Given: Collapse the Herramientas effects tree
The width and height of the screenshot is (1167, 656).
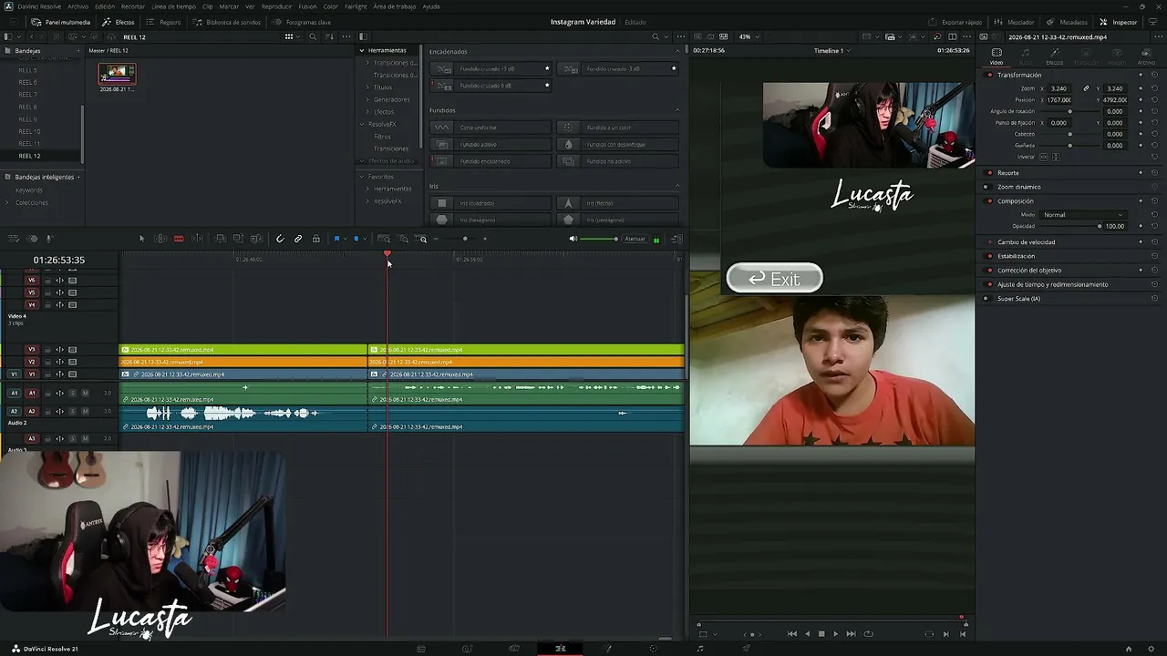Looking at the screenshot, I should [x=362, y=50].
